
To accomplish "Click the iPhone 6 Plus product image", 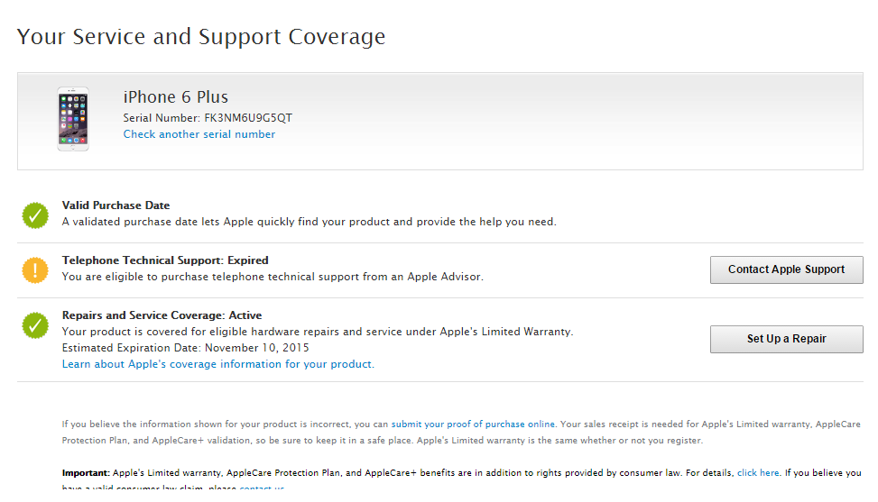I will point(73,119).
